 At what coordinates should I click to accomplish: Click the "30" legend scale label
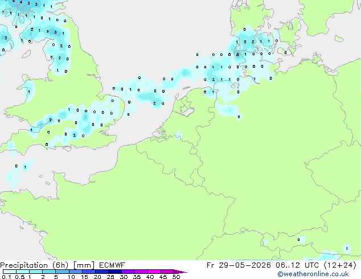tap(124, 277)
